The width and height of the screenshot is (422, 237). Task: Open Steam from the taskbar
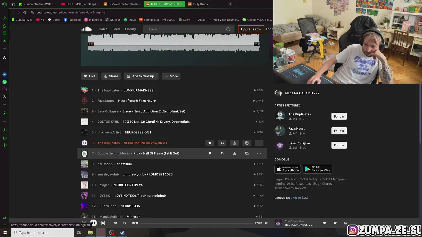pyautogui.click(x=122, y=233)
